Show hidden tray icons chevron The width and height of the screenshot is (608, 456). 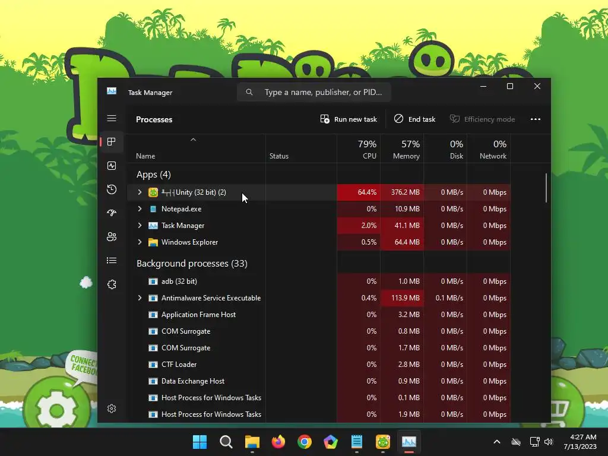(497, 442)
